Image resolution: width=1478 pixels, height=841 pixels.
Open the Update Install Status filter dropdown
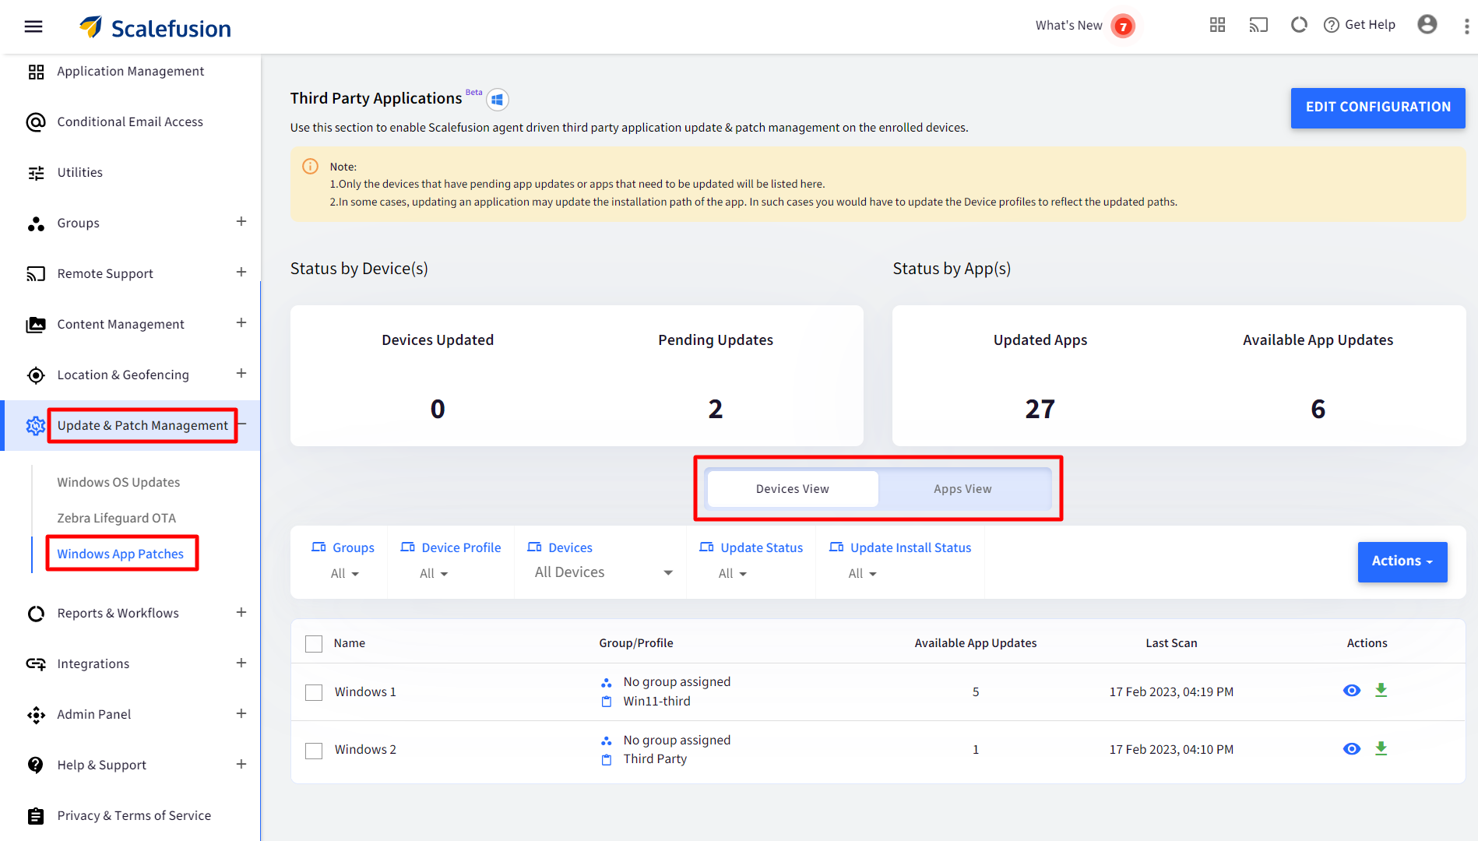point(863,574)
